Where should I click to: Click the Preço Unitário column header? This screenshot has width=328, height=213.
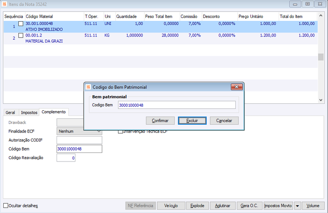click(x=258, y=16)
